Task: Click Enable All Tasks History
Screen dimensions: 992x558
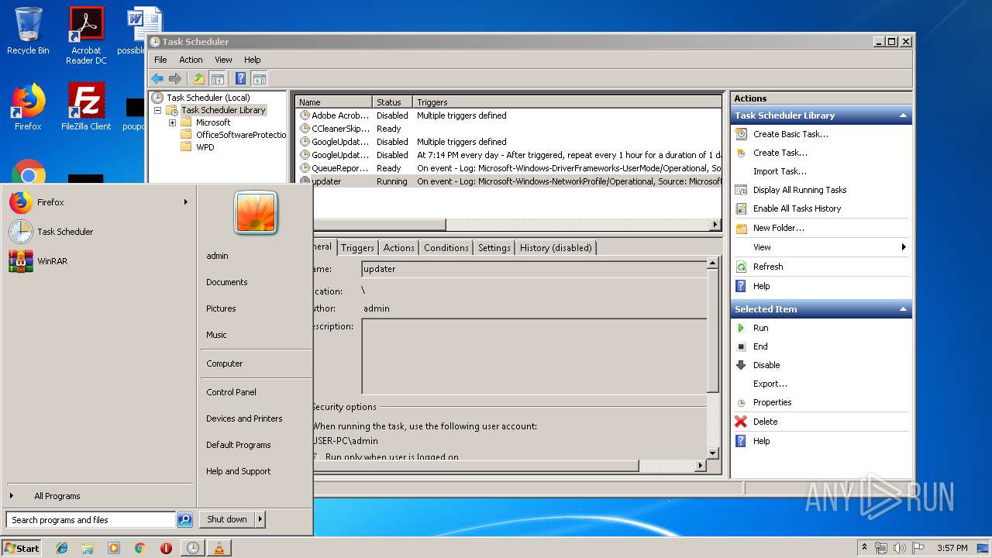Action: click(797, 208)
